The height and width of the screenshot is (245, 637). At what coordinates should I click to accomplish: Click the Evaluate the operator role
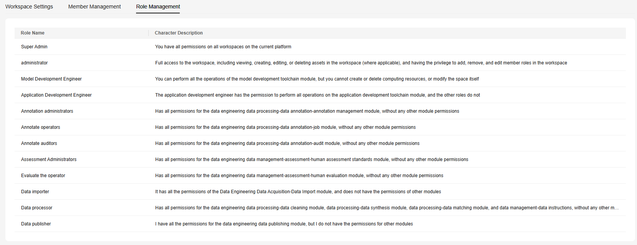[x=43, y=176]
